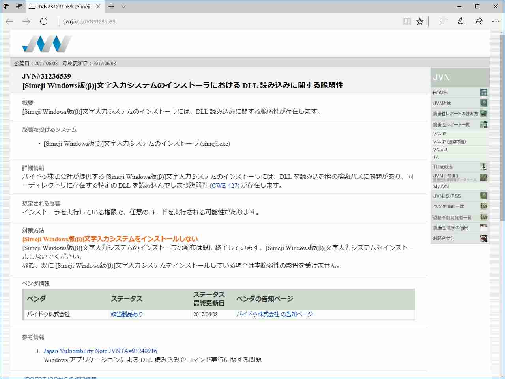Viewport: 505px width, 379px height.
Task: Open ベンダ情報一覧 sidebar item
Action: [x=448, y=206]
